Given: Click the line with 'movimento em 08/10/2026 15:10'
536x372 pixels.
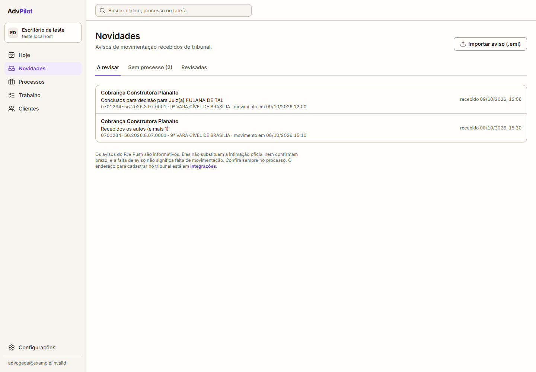Looking at the screenshot, I should pyautogui.click(x=204, y=135).
